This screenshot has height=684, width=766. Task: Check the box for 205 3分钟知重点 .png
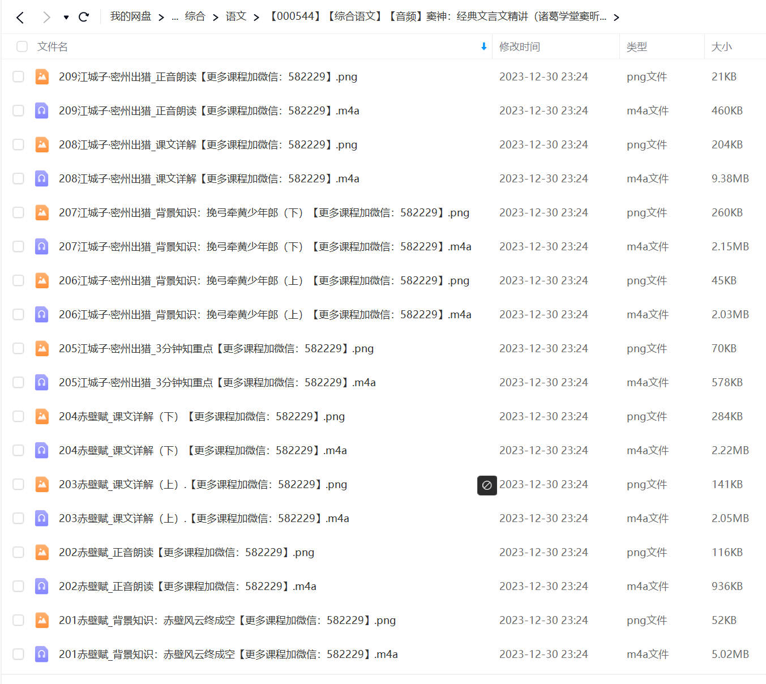point(18,348)
